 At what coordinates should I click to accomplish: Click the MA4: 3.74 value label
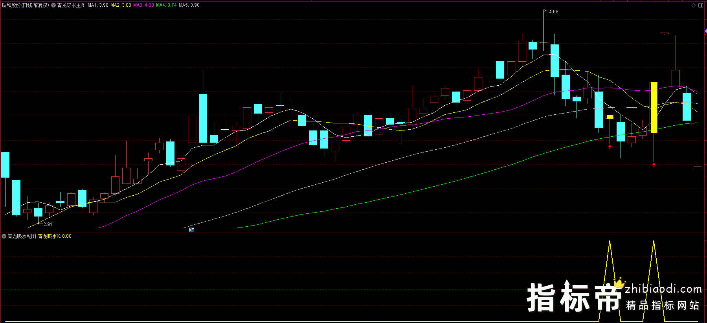(x=166, y=6)
